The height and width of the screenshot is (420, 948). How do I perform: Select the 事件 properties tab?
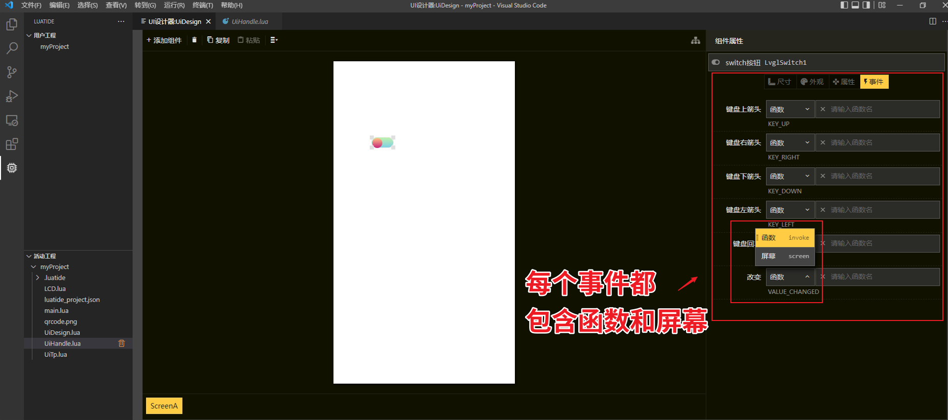[874, 82]
